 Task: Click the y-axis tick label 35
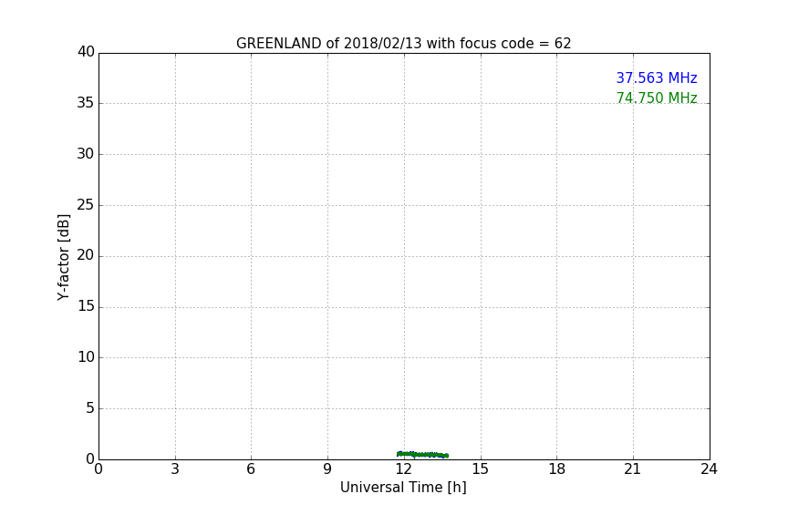pyautogui.click(x=86, y=103)
